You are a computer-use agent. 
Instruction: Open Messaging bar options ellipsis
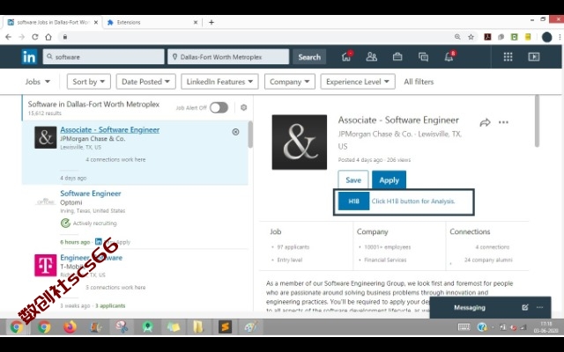click(539, 307)
